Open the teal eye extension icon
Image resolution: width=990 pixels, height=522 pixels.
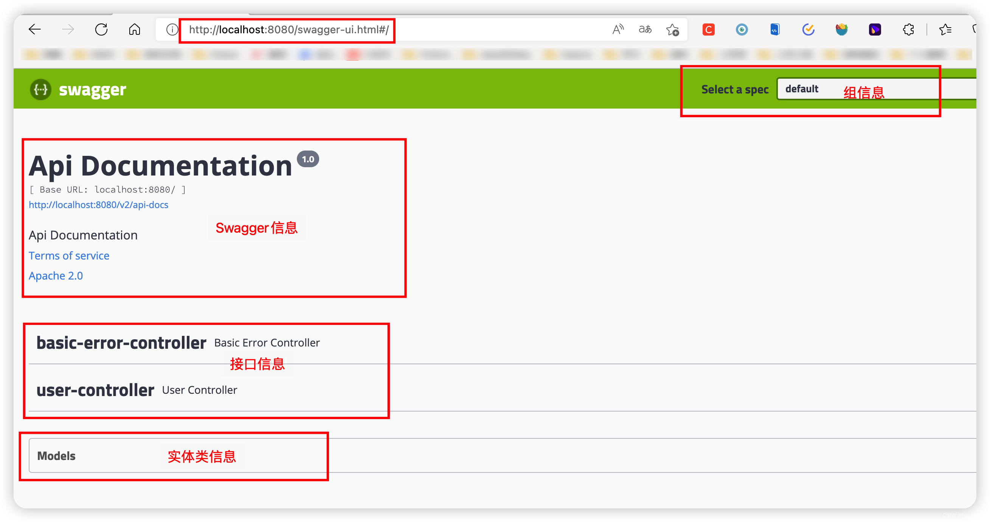pos(742,30)
